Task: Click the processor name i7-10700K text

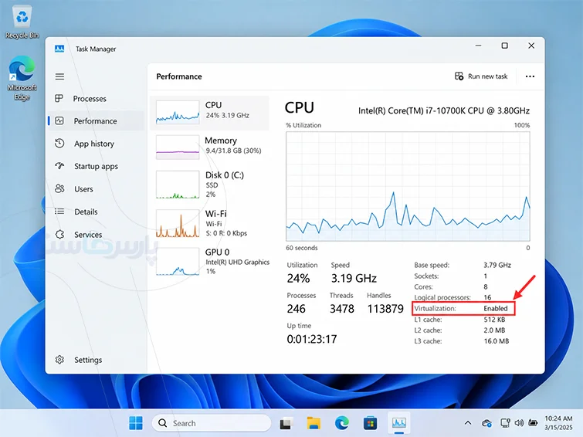Action: [444, 110]
